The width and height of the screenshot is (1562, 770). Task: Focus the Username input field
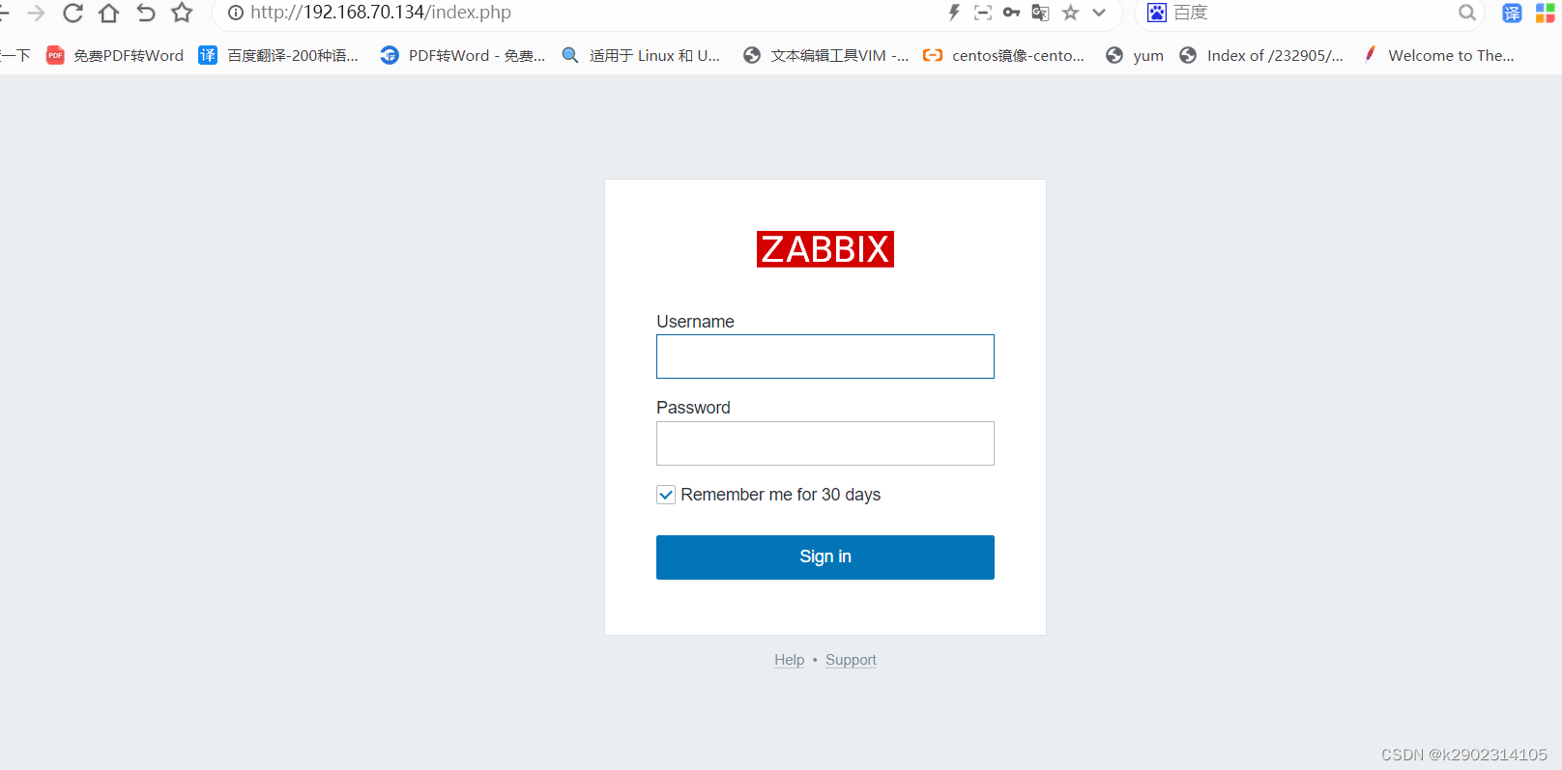(825, 356)
